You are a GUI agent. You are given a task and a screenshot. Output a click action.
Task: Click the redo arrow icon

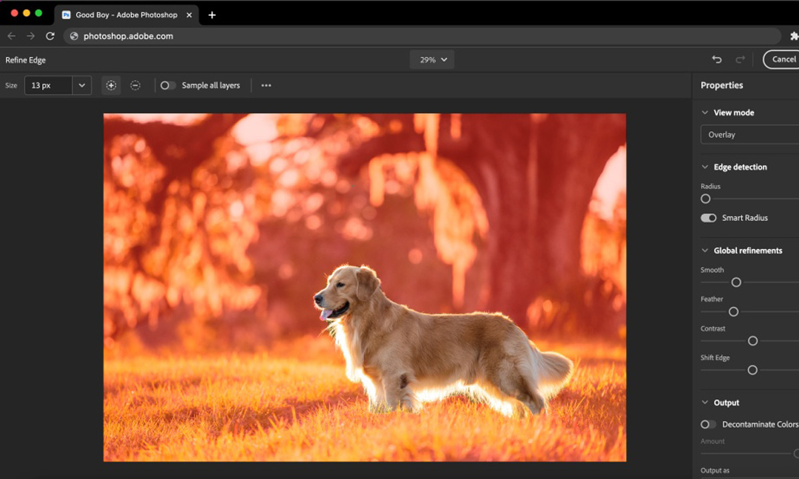pyautogui.click(x=740, y=59)
